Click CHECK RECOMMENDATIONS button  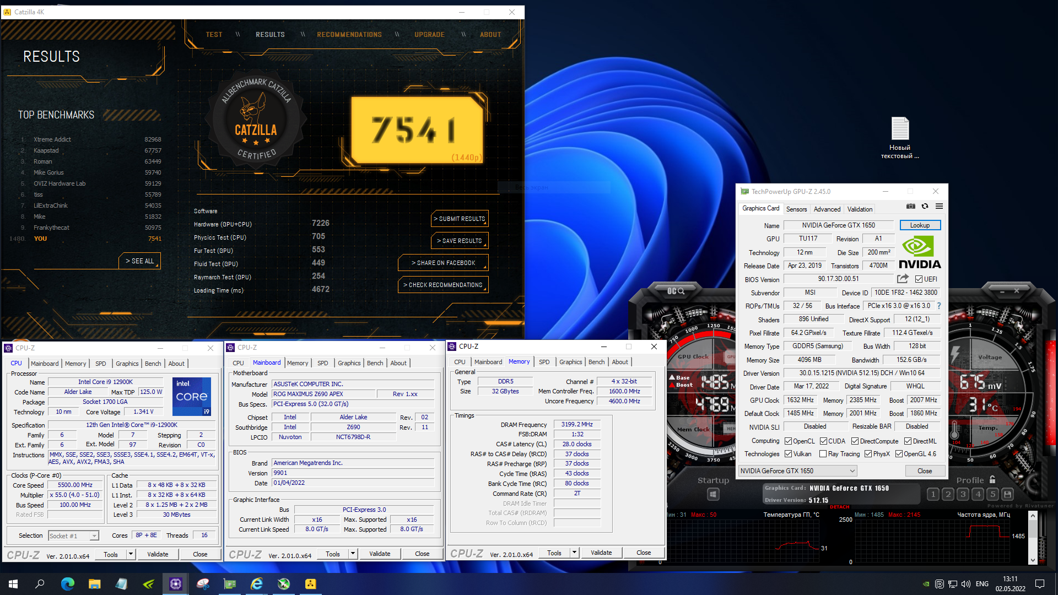tap(443, 285)
